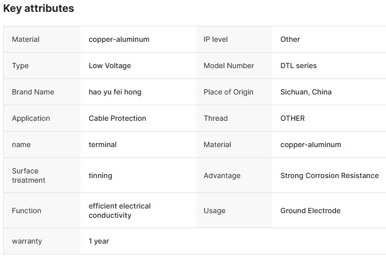Click the OTHER thread value
The height and width of the screenshot is (256, 386).
click(x=292, y=118)
